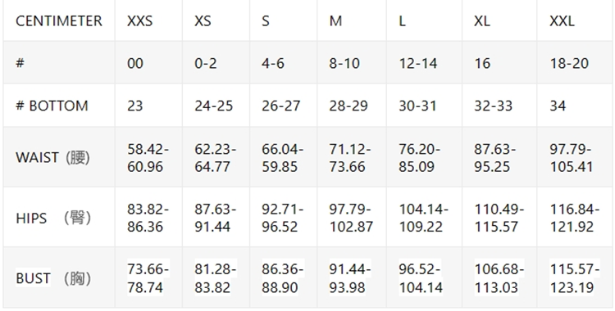Click bust value 81.28-83.82
Image resolution: width=615 pixels, height=311 pixels.
216,278
